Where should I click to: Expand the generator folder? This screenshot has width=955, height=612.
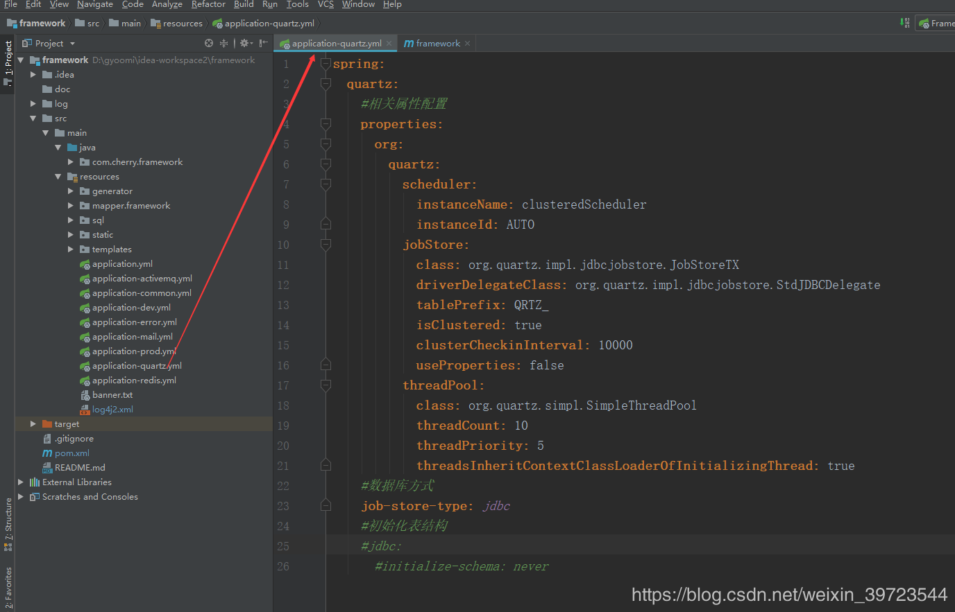point(70,191)
